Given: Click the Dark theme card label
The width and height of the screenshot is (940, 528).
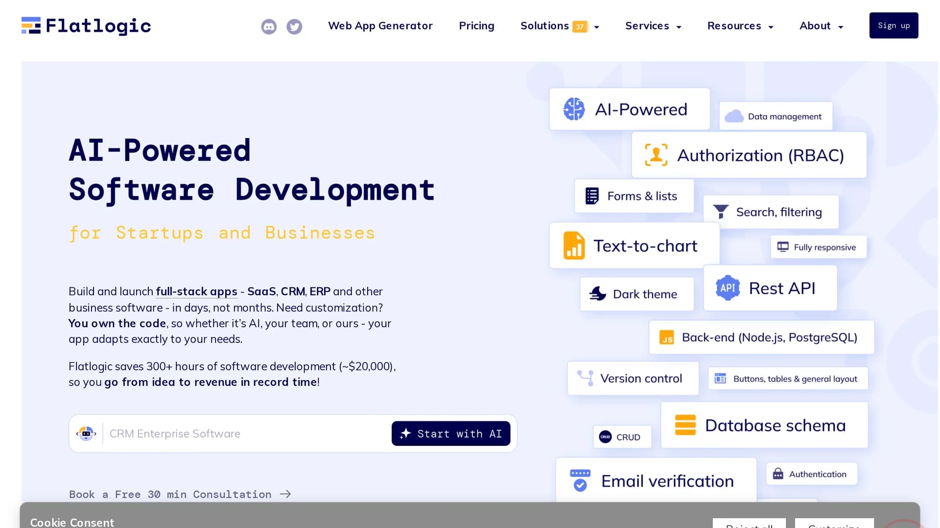Looking at the screenshot, I should [645, 294].
